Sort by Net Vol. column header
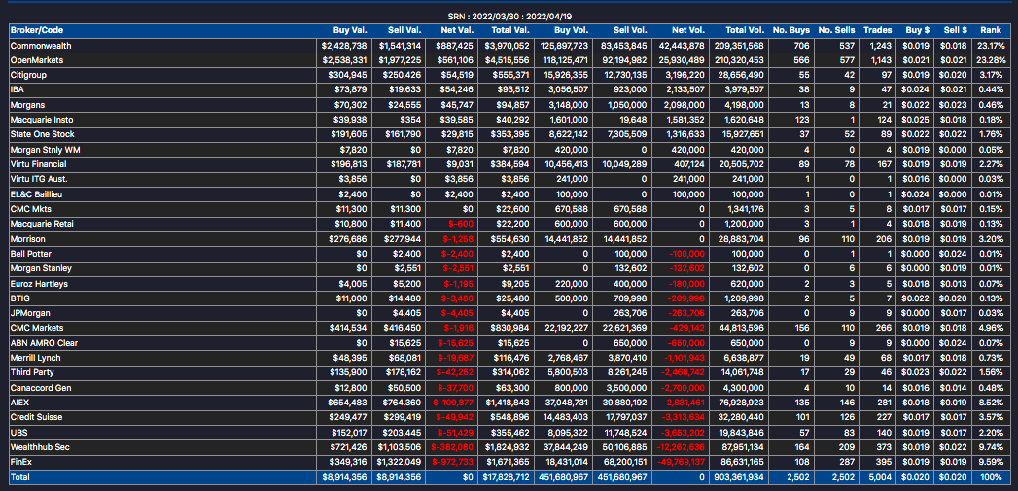The height and width of the screenshot is (491, 1018). click(689, 30)
